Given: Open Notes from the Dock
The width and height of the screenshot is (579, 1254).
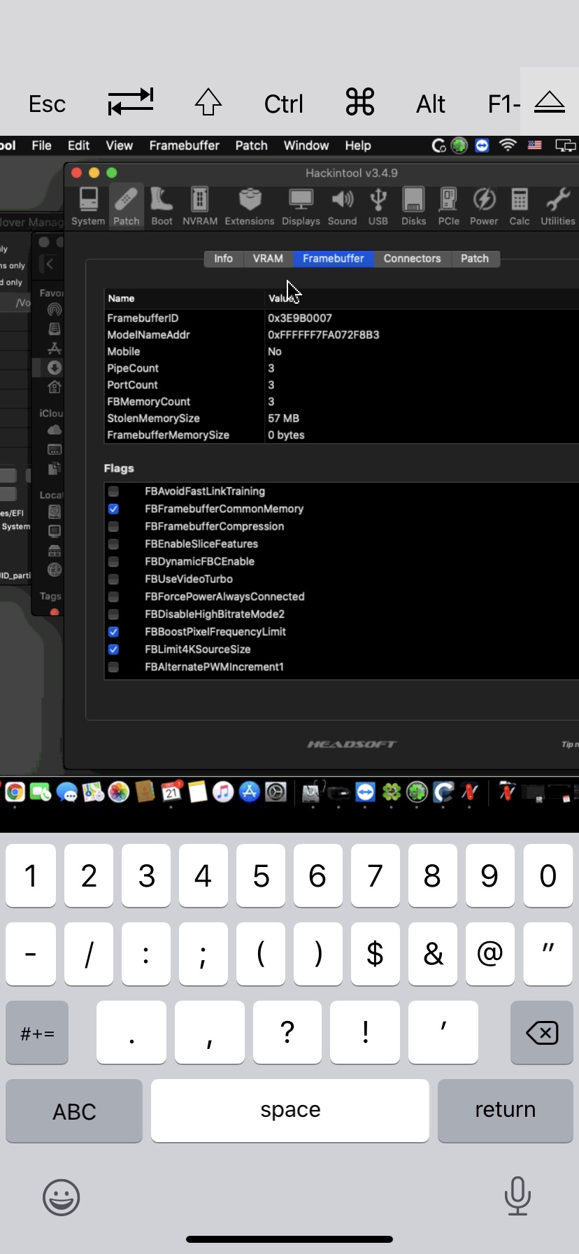Looking at the screenshot, I should coord(198,792).
